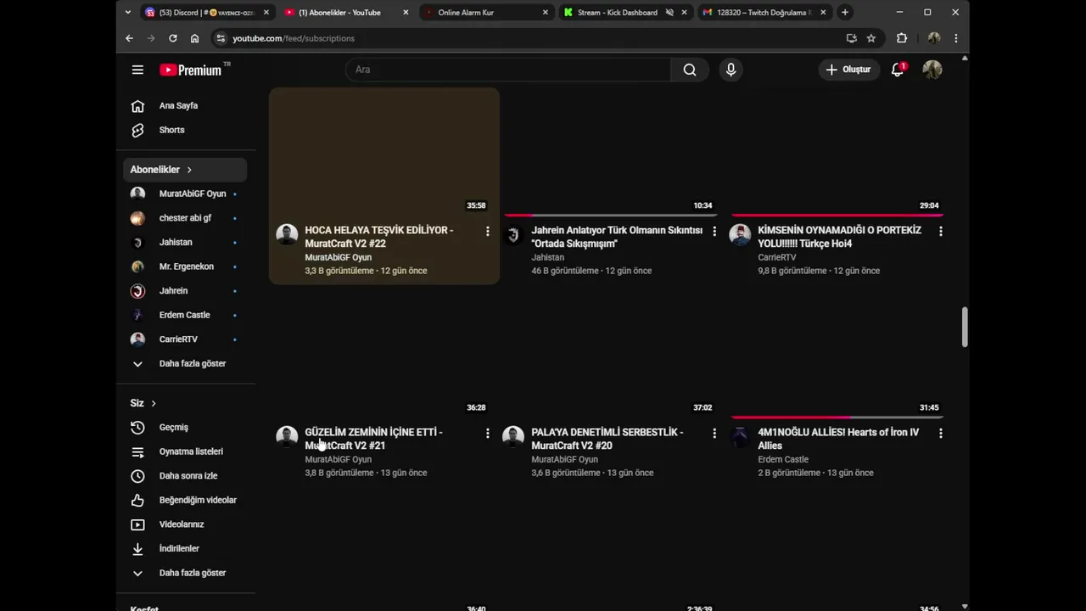This screenshot has width=1086, height=611.
Task: Open Shorts from the sidebar
Action: (x=186, y=130)
